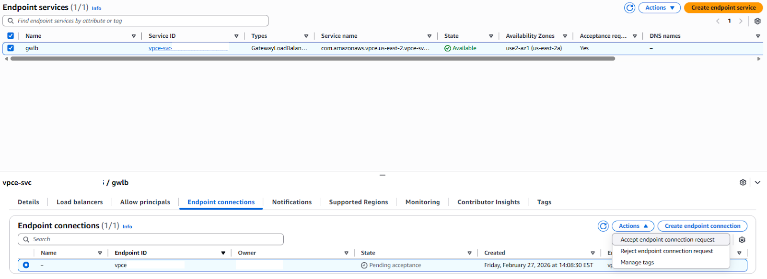This screenshot has width=767, height=279.
Task: Open endpoint services table settings gear
Action: click(757, 21)
